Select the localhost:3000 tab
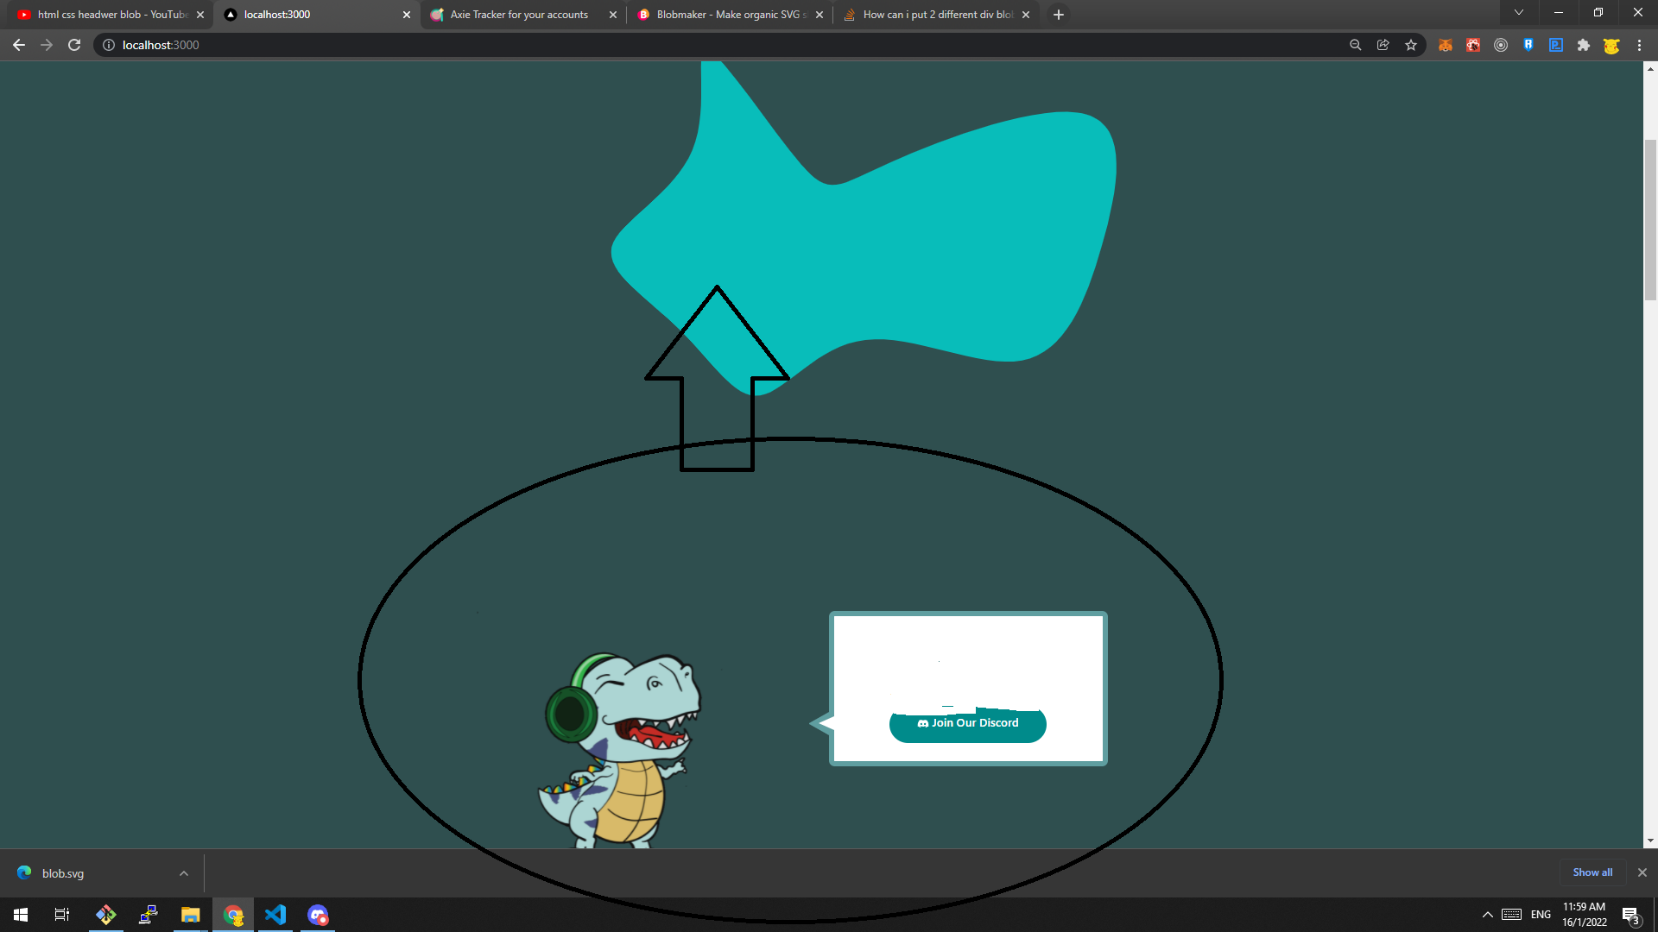The width and height of the screenshot is (1658, 932). coord(315,15)
